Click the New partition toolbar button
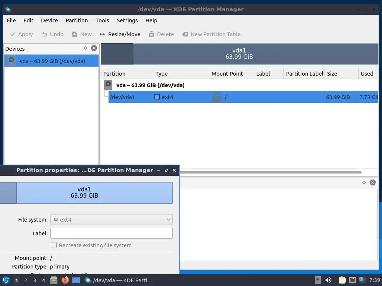Image resolution: width=382 pixels, height=286 pixels. click(82, 34)
